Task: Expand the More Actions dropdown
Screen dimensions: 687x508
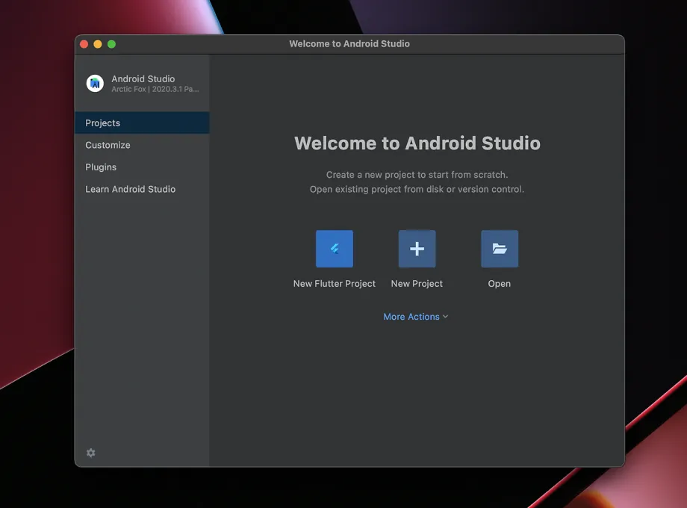Action: point(415,317)
